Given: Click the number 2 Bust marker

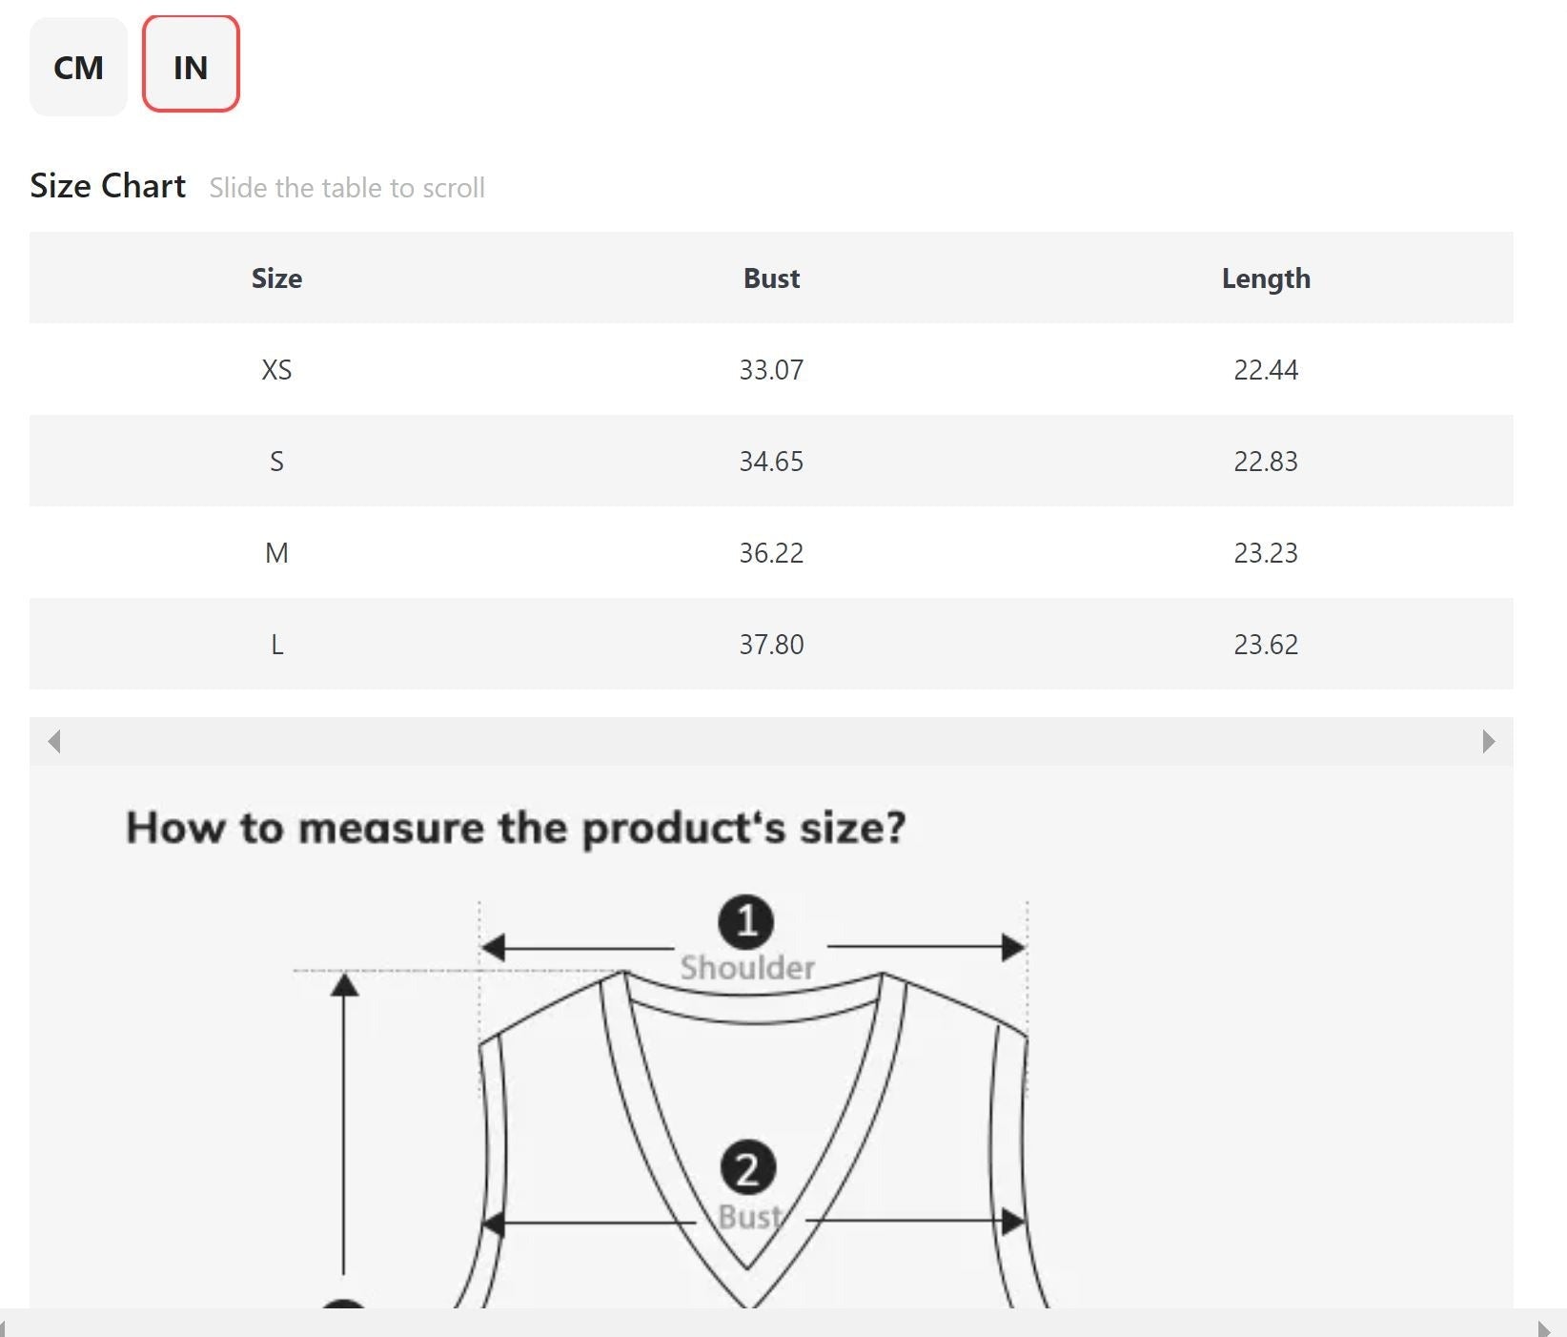Looking at the screenshot, I should tap(747, 1168).
